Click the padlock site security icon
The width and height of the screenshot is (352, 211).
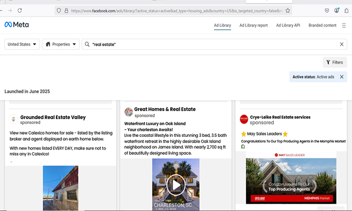66,10
